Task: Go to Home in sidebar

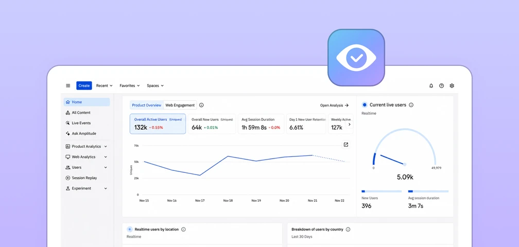Action: coord(86,102)
